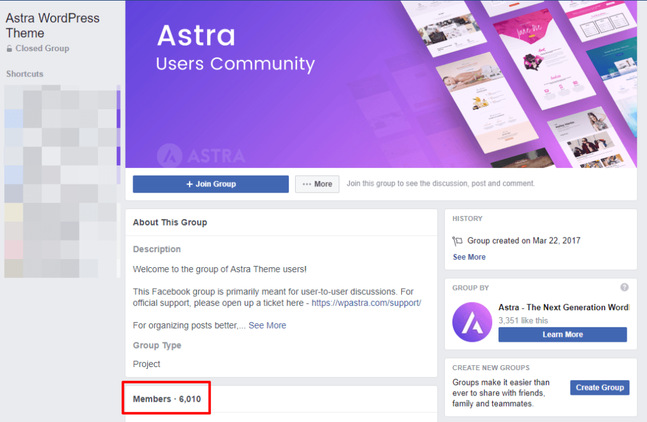The image size is (647, 422).
Task: Click the flag icon beside Group created date
Action: [x=457, y=241]
